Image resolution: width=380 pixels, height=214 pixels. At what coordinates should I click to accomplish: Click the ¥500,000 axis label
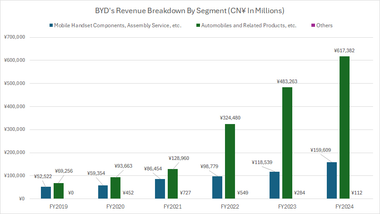pyautogui.click(x=15, y=83)
